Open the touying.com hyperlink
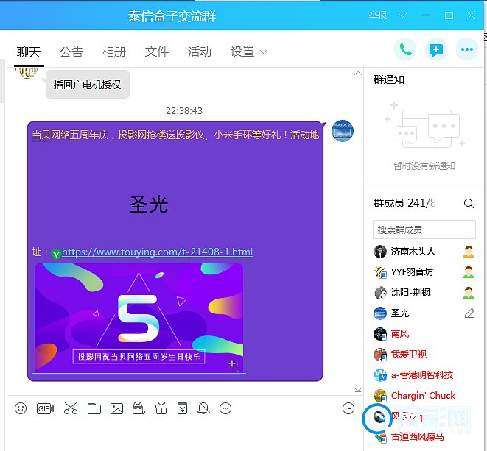This screenshot has height=451, width=487. (157, 252)
